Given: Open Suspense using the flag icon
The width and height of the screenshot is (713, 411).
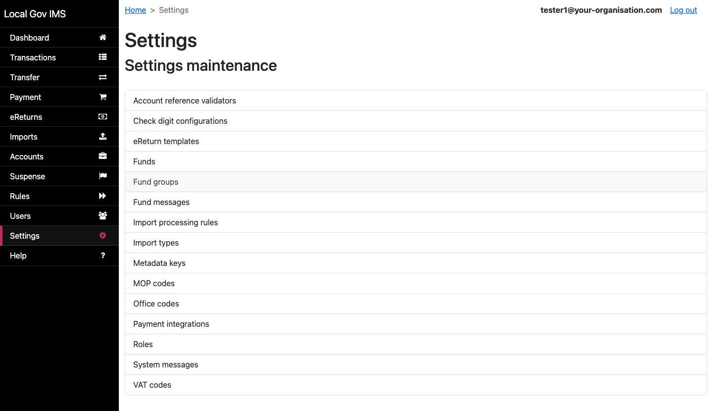Looking at the screenshot, I should pyautogui.click(x=102, y=176).
